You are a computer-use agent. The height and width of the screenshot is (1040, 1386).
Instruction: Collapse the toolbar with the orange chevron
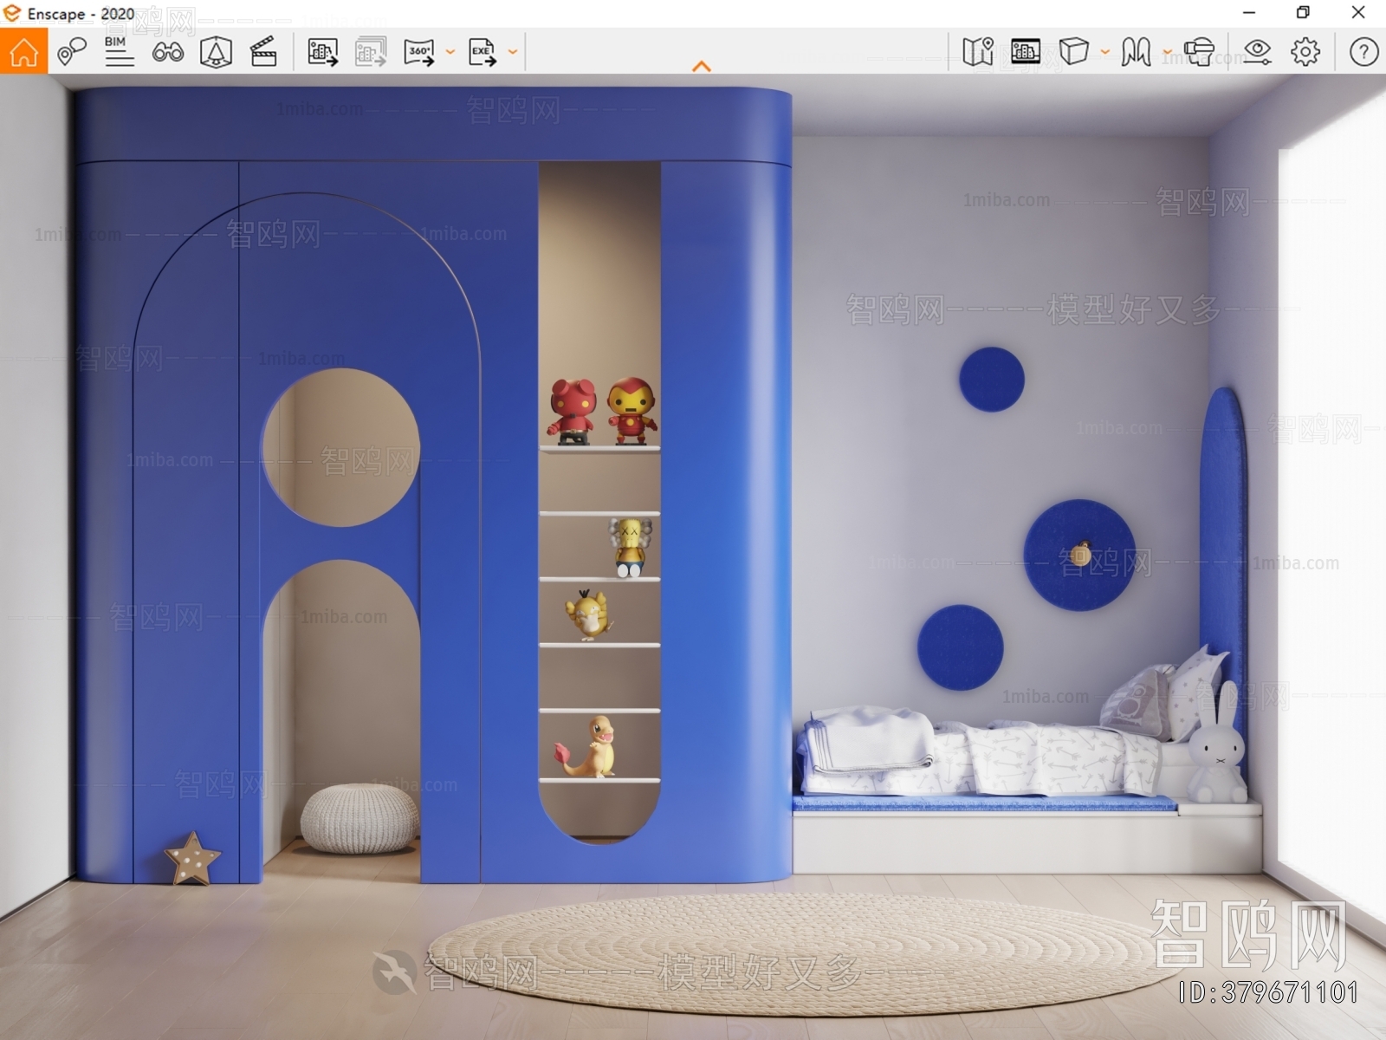[x=702, y=66]
